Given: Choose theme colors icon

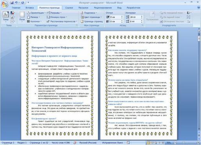Looking at the screenshot, I should pos(12,13).
